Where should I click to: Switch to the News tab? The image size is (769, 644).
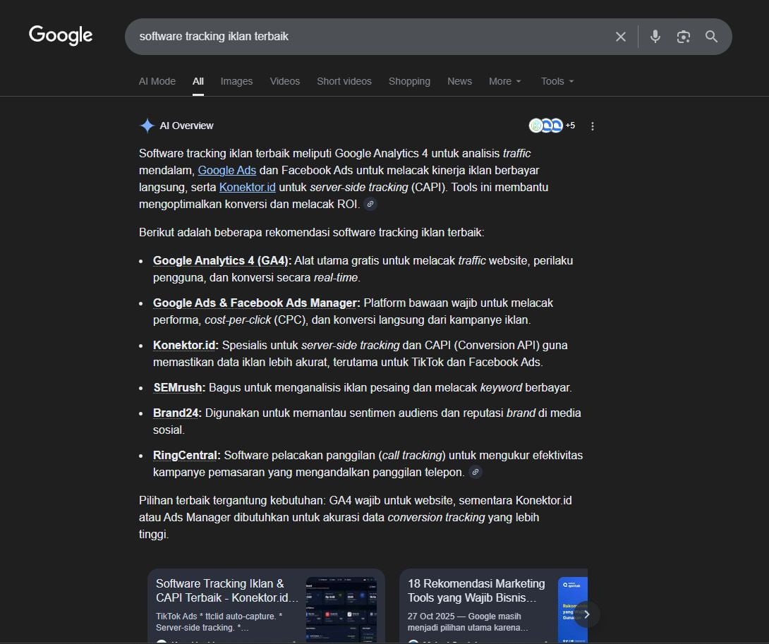click(459, 81)
